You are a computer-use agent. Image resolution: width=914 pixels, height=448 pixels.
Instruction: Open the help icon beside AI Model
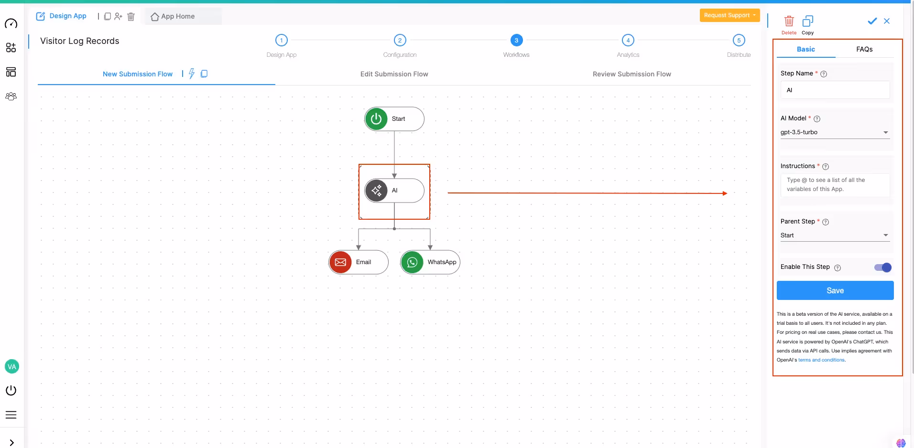(x=817, y=119)
